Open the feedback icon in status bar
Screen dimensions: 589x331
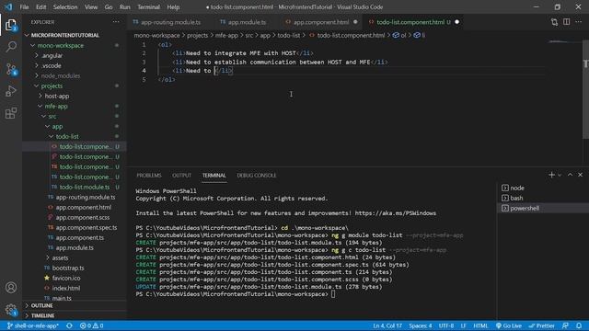pos(565,325)
